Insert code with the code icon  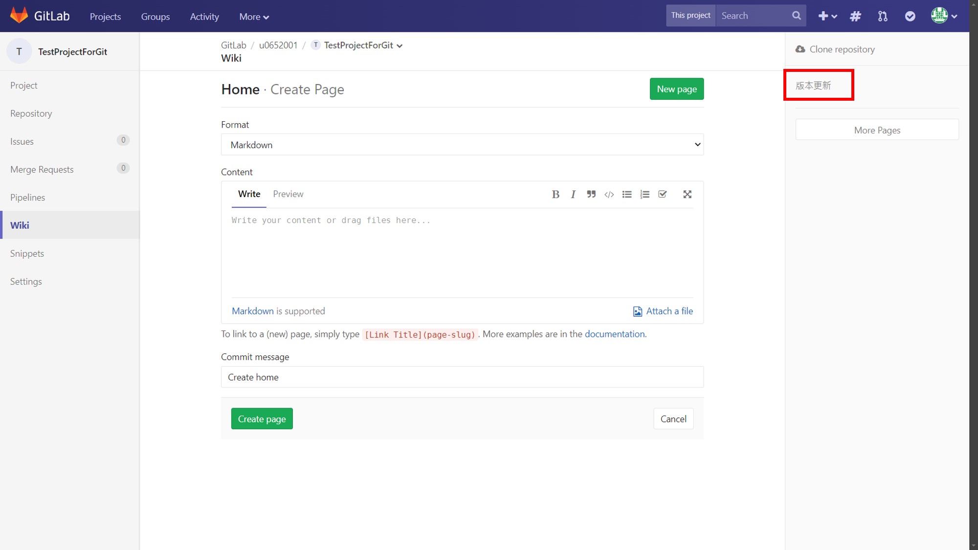pyautogui.click(x=609, y=194)
